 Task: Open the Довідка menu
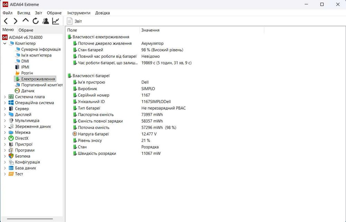102,13
